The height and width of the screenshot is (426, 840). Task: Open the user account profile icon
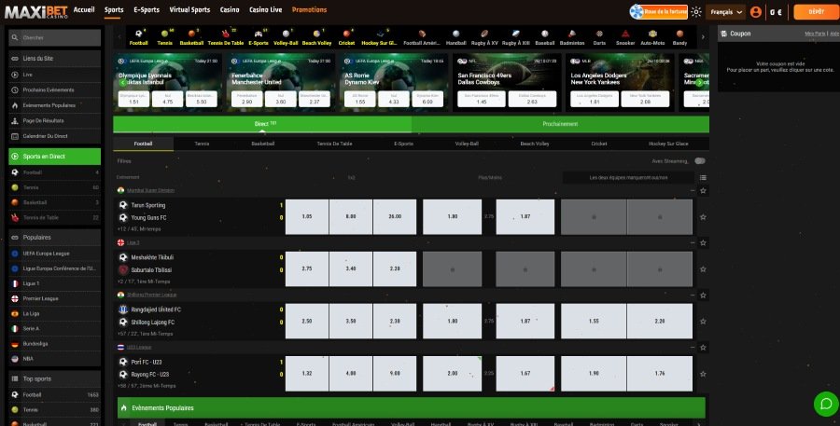(756, 12)
